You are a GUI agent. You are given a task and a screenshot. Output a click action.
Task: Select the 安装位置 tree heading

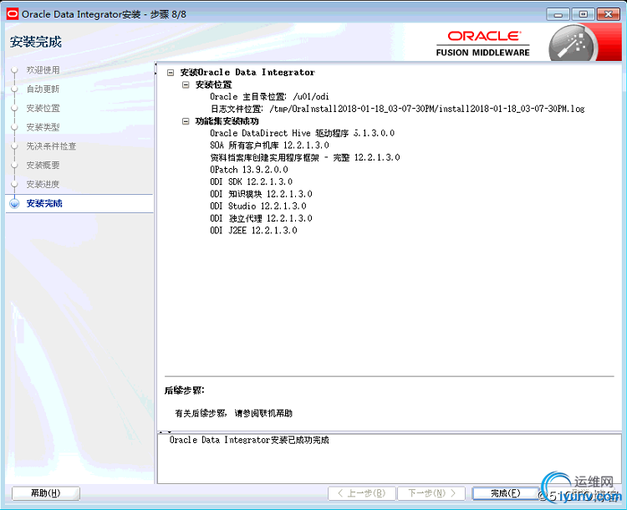(213, 84)
